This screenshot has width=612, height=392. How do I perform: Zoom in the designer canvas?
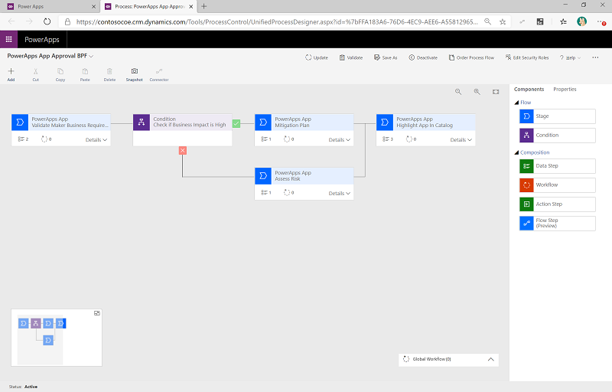coord(477,92)
